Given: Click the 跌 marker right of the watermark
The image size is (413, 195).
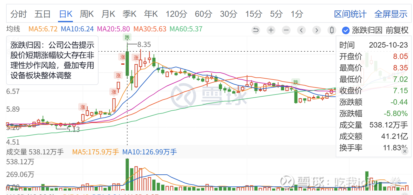Looking at the screenshot, I should 296,82.
